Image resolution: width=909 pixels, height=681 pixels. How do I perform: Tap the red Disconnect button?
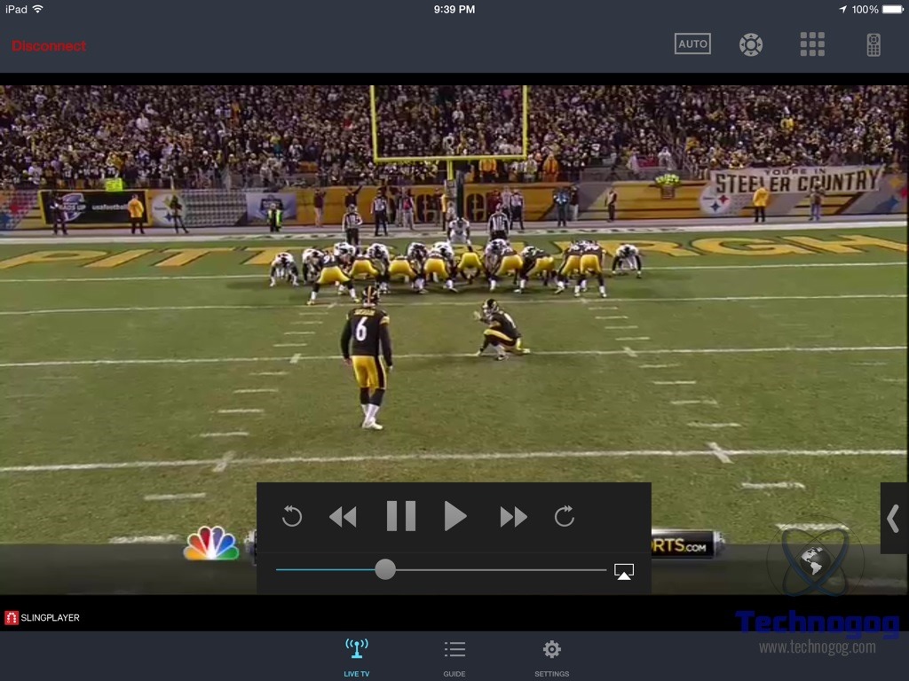[x=49, y=46]
